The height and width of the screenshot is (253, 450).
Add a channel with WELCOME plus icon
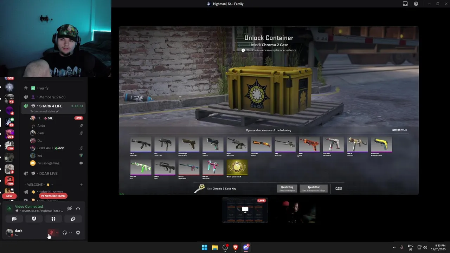coord(81,184)
